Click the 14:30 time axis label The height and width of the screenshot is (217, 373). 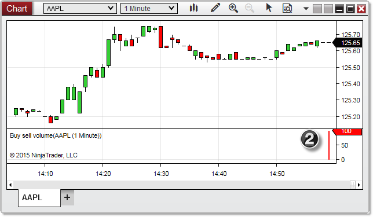pos(161,174)
